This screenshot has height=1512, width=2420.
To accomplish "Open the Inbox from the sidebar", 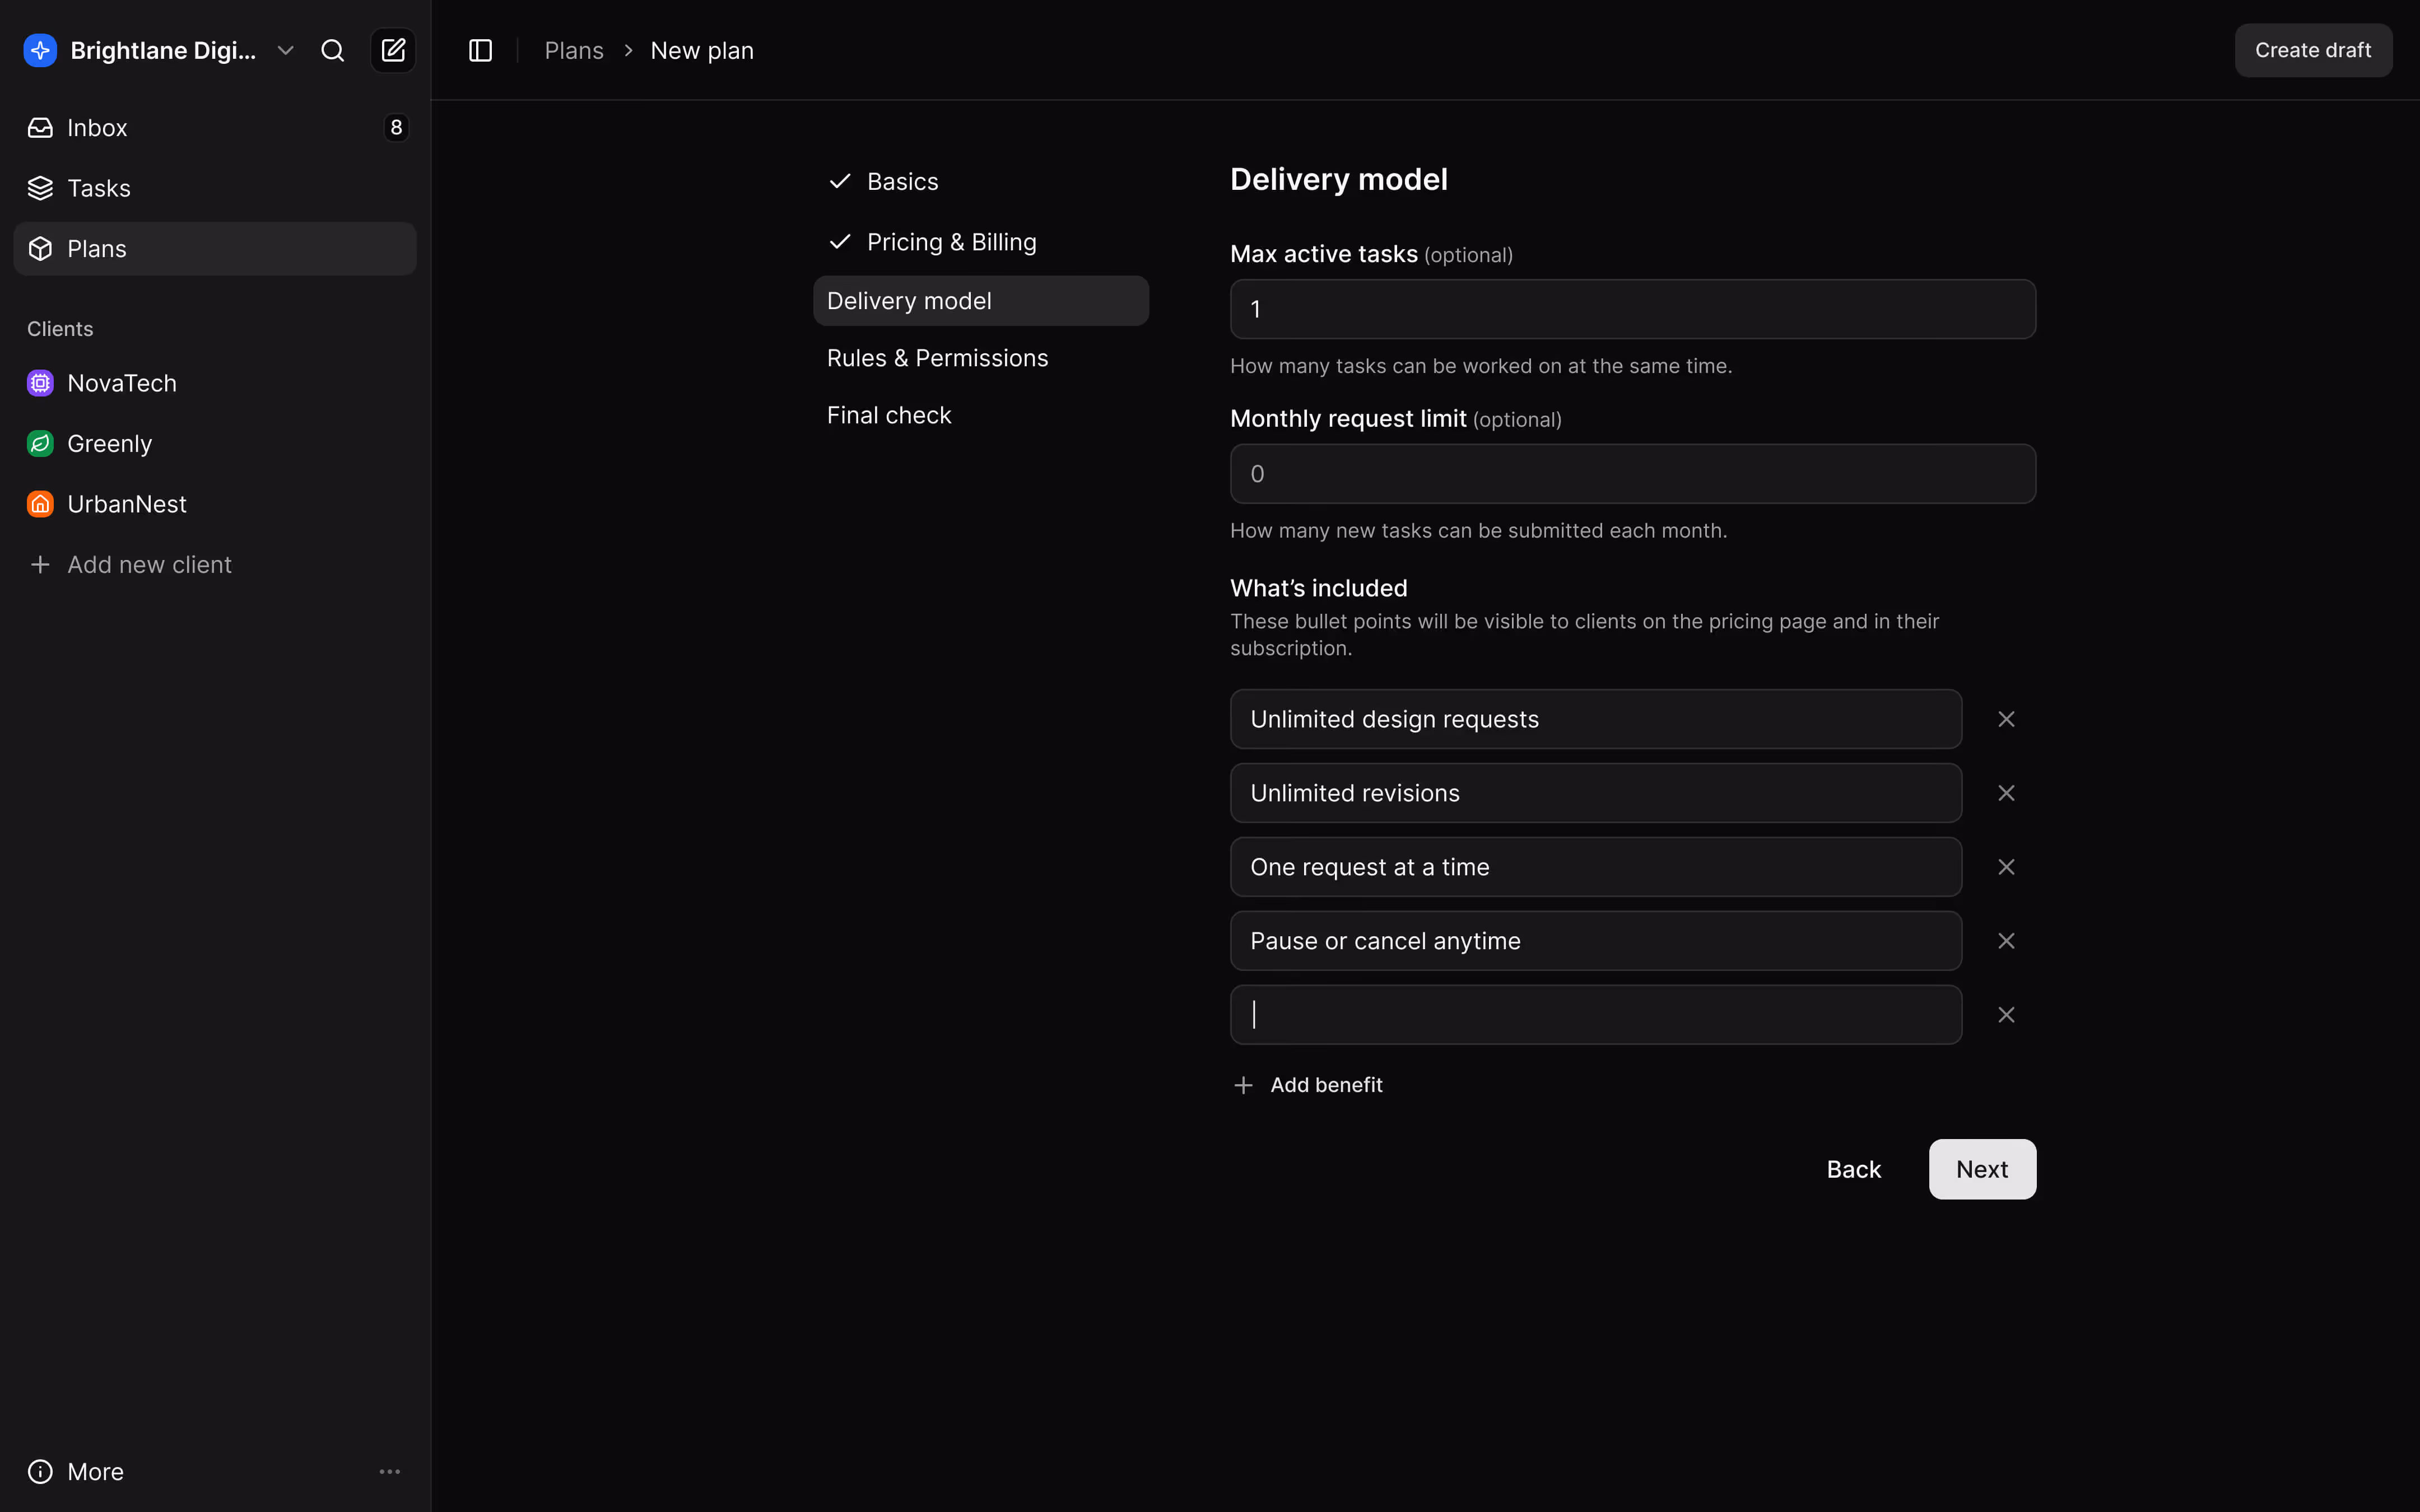I will click(x=97, y=127).
